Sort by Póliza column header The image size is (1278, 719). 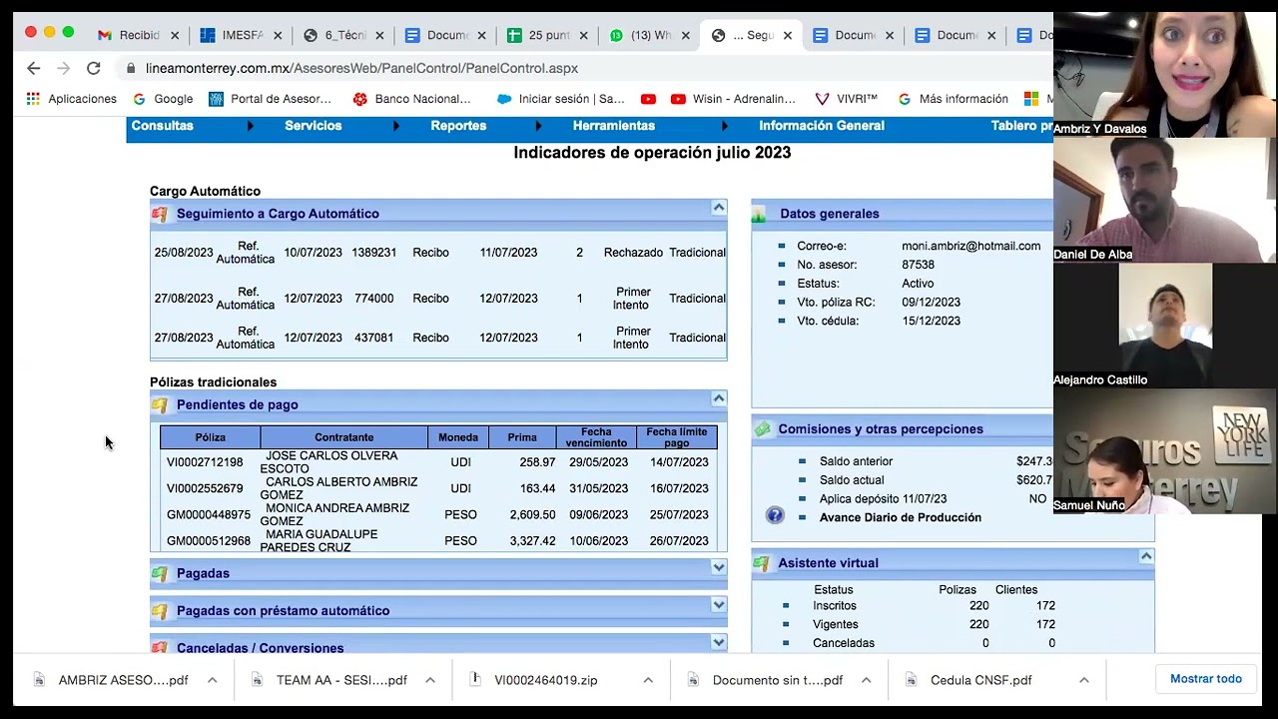pyautogui.click(x=211, y=437)
